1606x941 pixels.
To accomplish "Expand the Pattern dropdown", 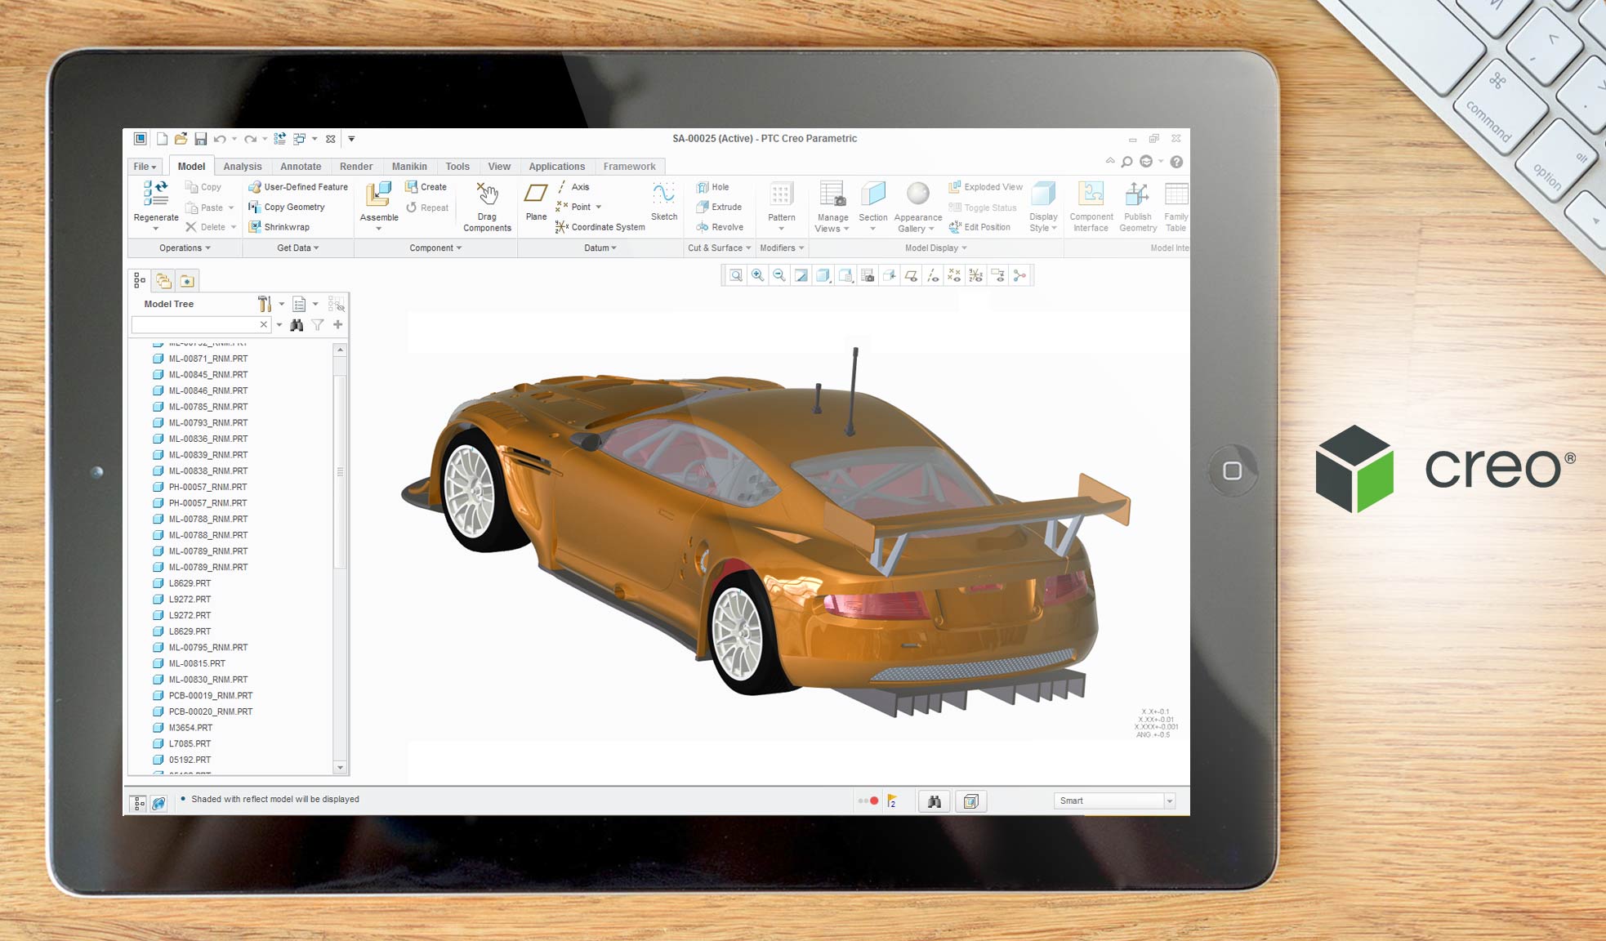I will [782, 226].
